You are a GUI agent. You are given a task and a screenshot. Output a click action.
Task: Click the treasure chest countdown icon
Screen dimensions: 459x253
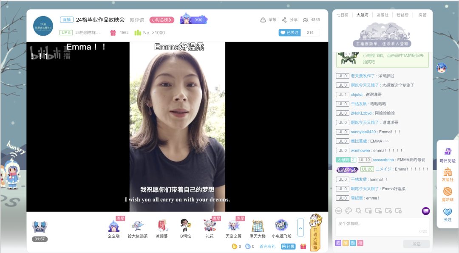(x=40, y=228)
